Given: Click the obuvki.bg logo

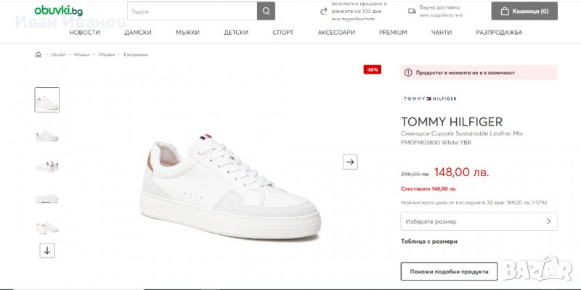Looking at the screenshot, I should [x=58, y=11].
